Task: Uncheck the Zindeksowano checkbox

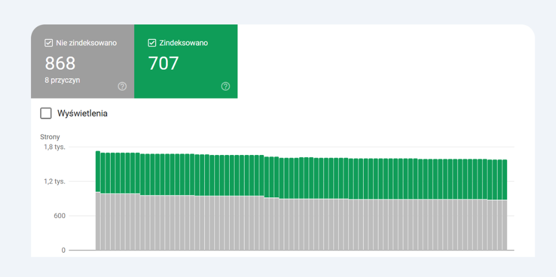Action: 152,43
